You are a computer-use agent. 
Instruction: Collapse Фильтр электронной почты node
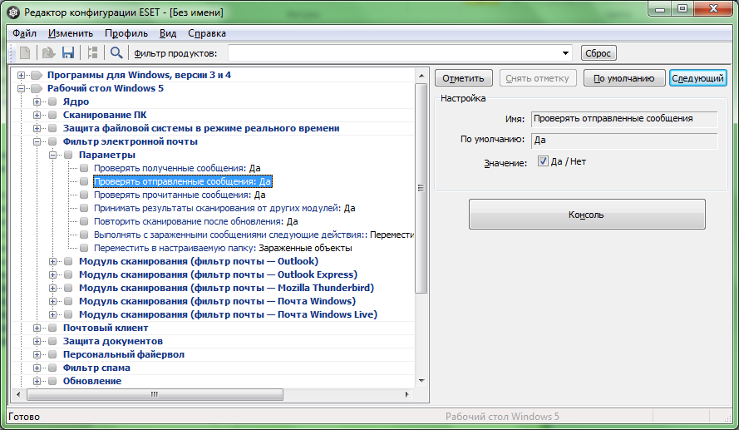click(x=37, y=141)
